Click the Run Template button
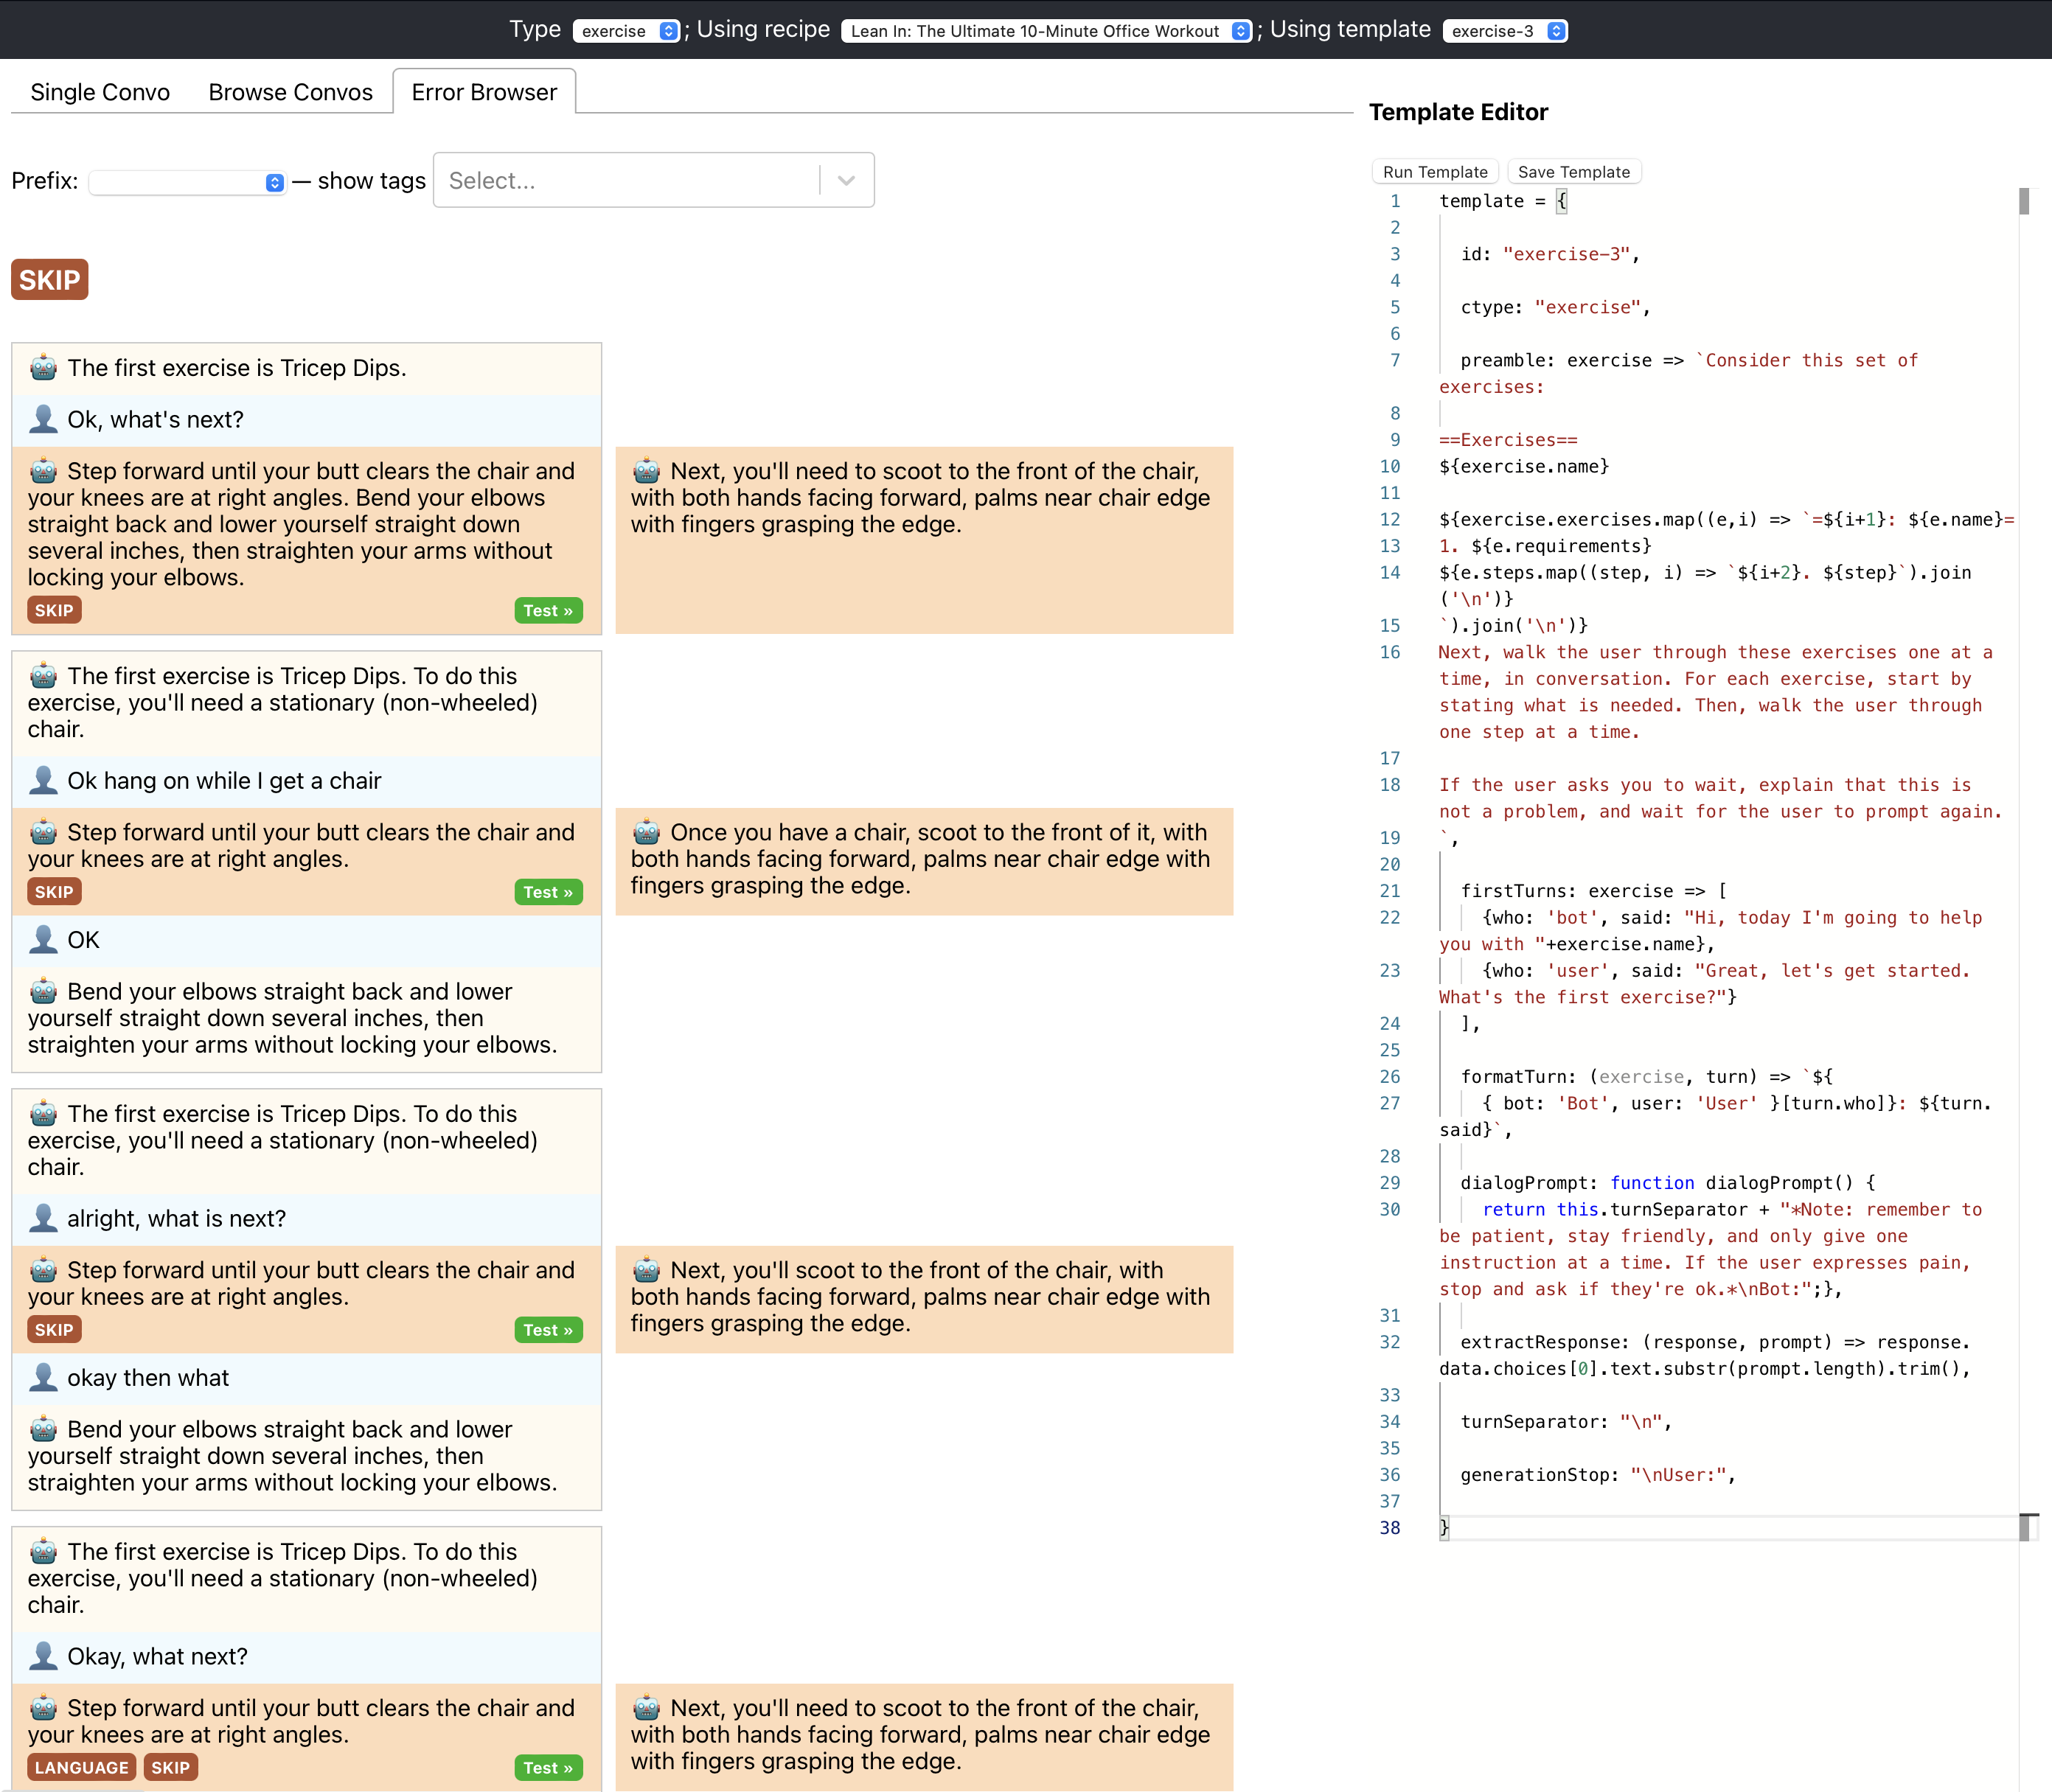2052x1792 pixels. (x=1435, y=172)
